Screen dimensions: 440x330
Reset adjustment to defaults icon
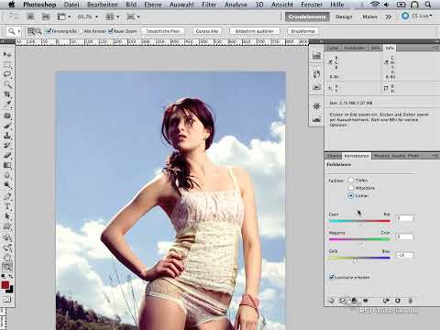pos(398,301)
